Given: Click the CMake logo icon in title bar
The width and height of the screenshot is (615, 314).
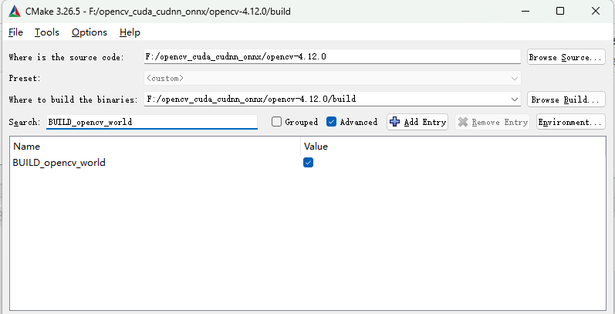Looking at the screenshot, I should click(x=14, y=12).
